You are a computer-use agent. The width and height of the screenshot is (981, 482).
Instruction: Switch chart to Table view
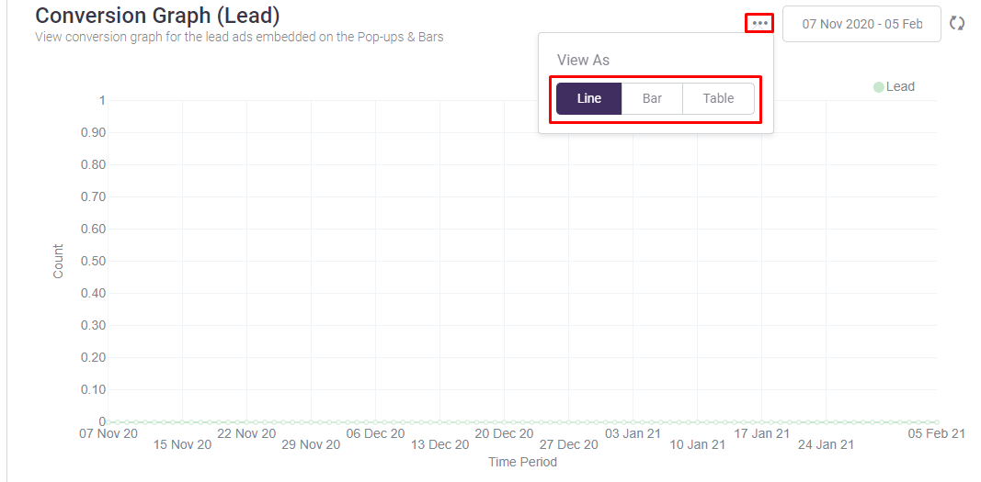pos(718,99)
